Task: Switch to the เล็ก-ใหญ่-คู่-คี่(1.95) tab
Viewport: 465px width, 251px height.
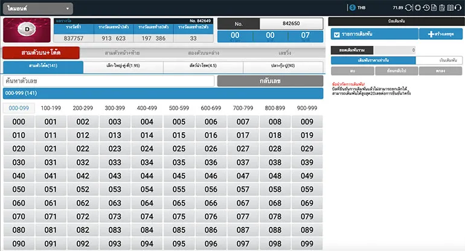Action: tap(123, 65)
